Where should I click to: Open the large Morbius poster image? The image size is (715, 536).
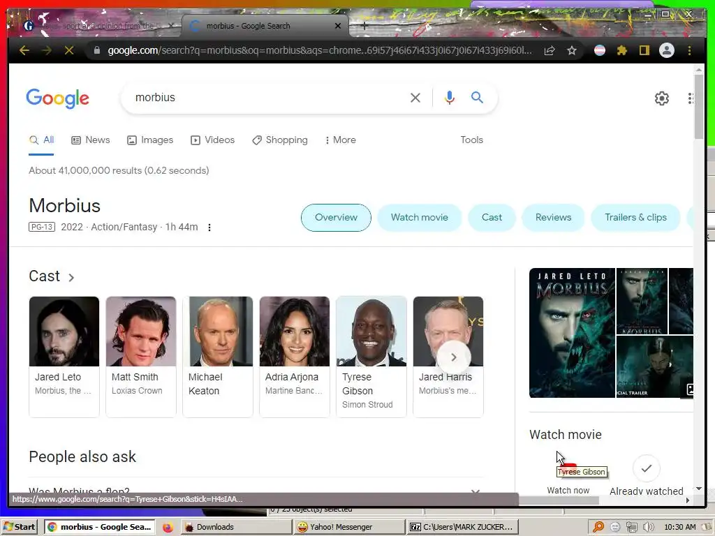pyautogui.click(x=572, y=333)
